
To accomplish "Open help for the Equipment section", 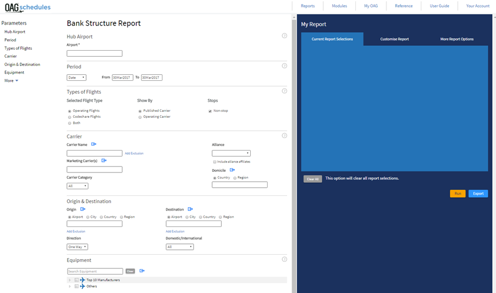I will (285, 259).
